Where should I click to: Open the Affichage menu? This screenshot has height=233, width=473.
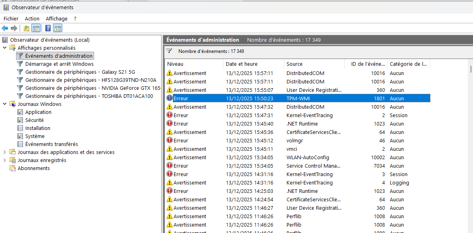pyautogui.click(x=56, y=19)
